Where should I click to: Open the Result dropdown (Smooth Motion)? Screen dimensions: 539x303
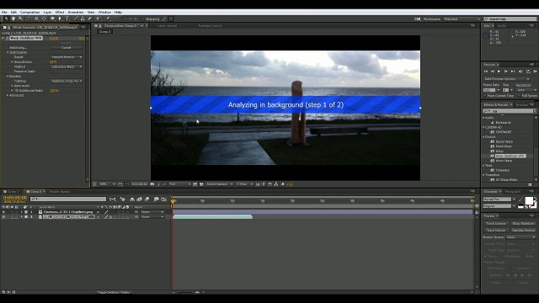pyautogui.click(x=67, y=57)
